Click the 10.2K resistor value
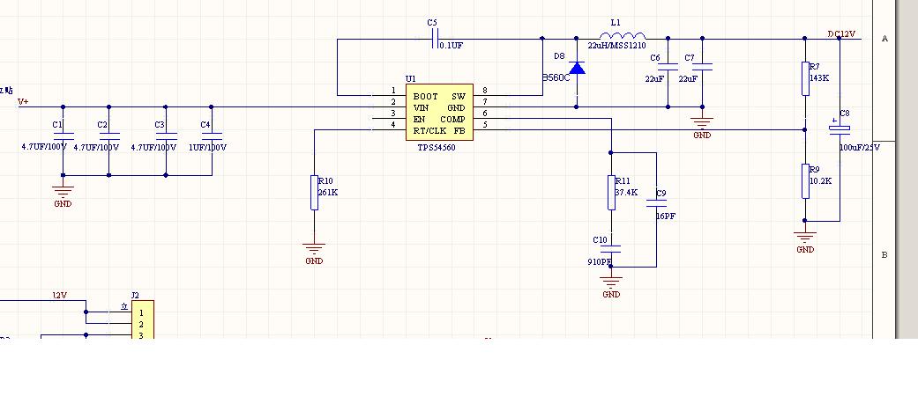The image size is (918, 396). (820, 181)
